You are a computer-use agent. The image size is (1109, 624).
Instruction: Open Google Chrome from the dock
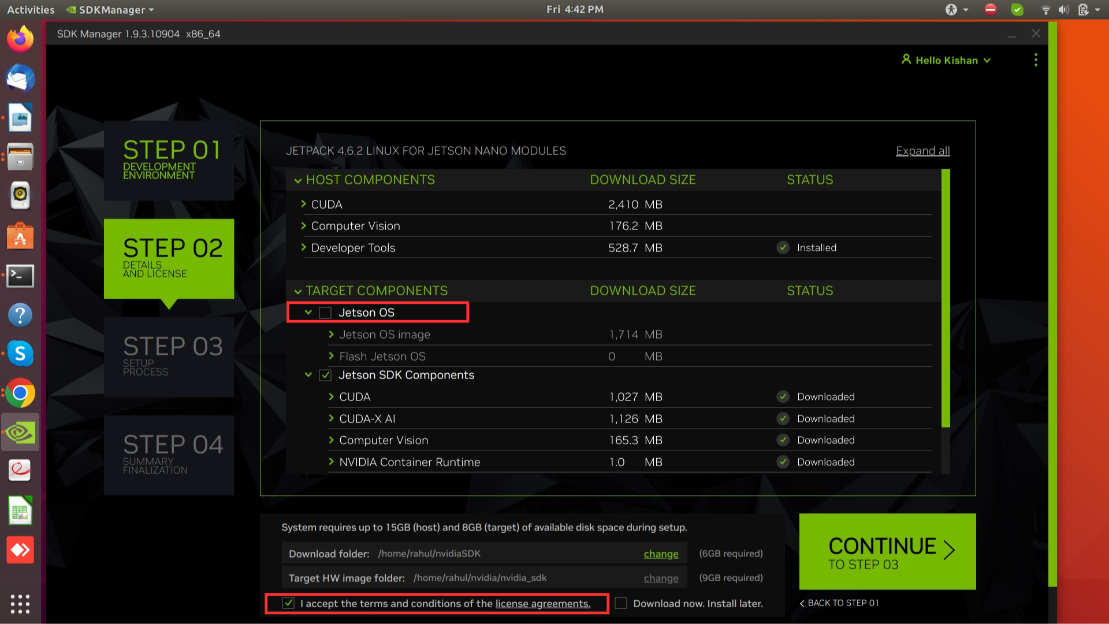(20, 393)
